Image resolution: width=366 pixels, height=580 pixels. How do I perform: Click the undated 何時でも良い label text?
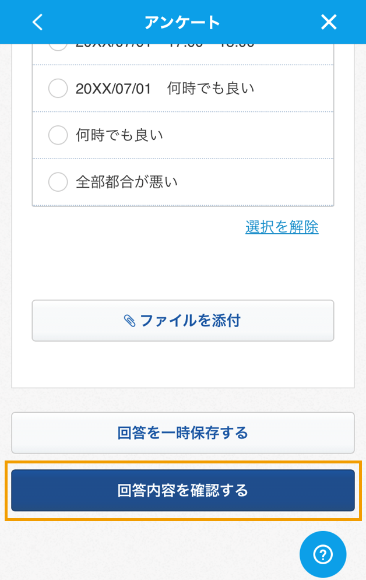[119, 135]
